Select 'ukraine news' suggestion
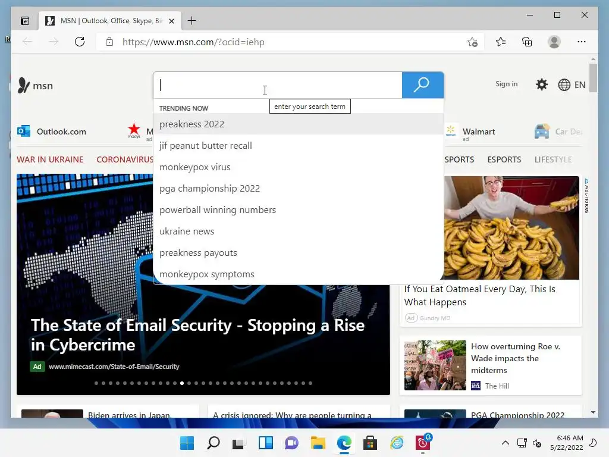 pyautogui.click(x=299, y=231)
